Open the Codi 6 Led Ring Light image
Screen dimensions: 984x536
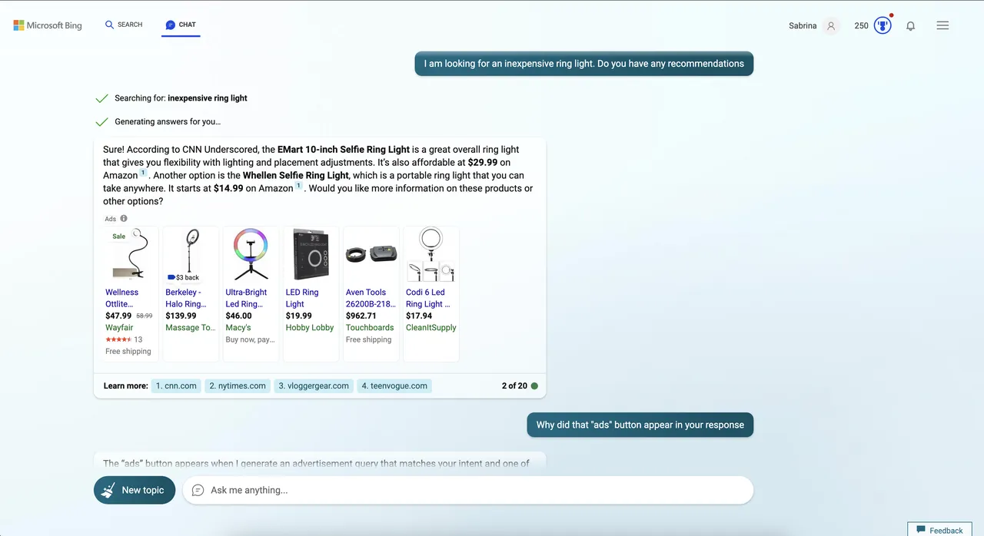pos(430,254)
